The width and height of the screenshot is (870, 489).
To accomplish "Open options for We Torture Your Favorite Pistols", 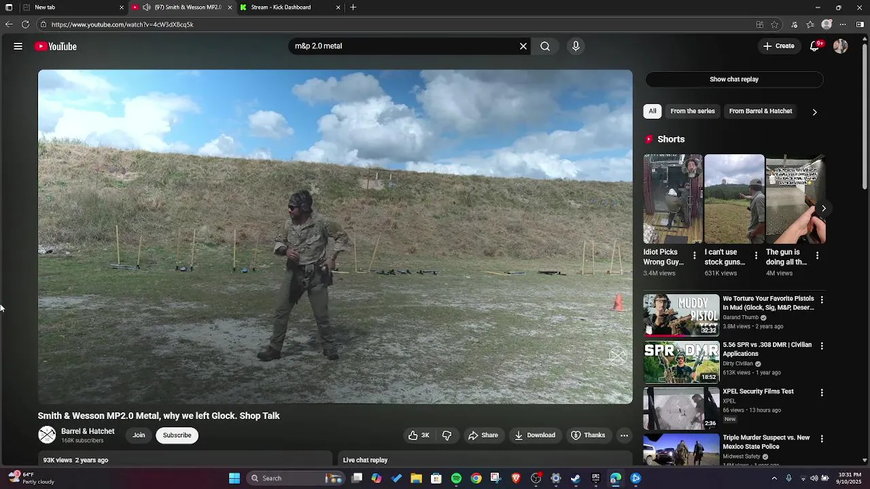I will click(822, 300).
